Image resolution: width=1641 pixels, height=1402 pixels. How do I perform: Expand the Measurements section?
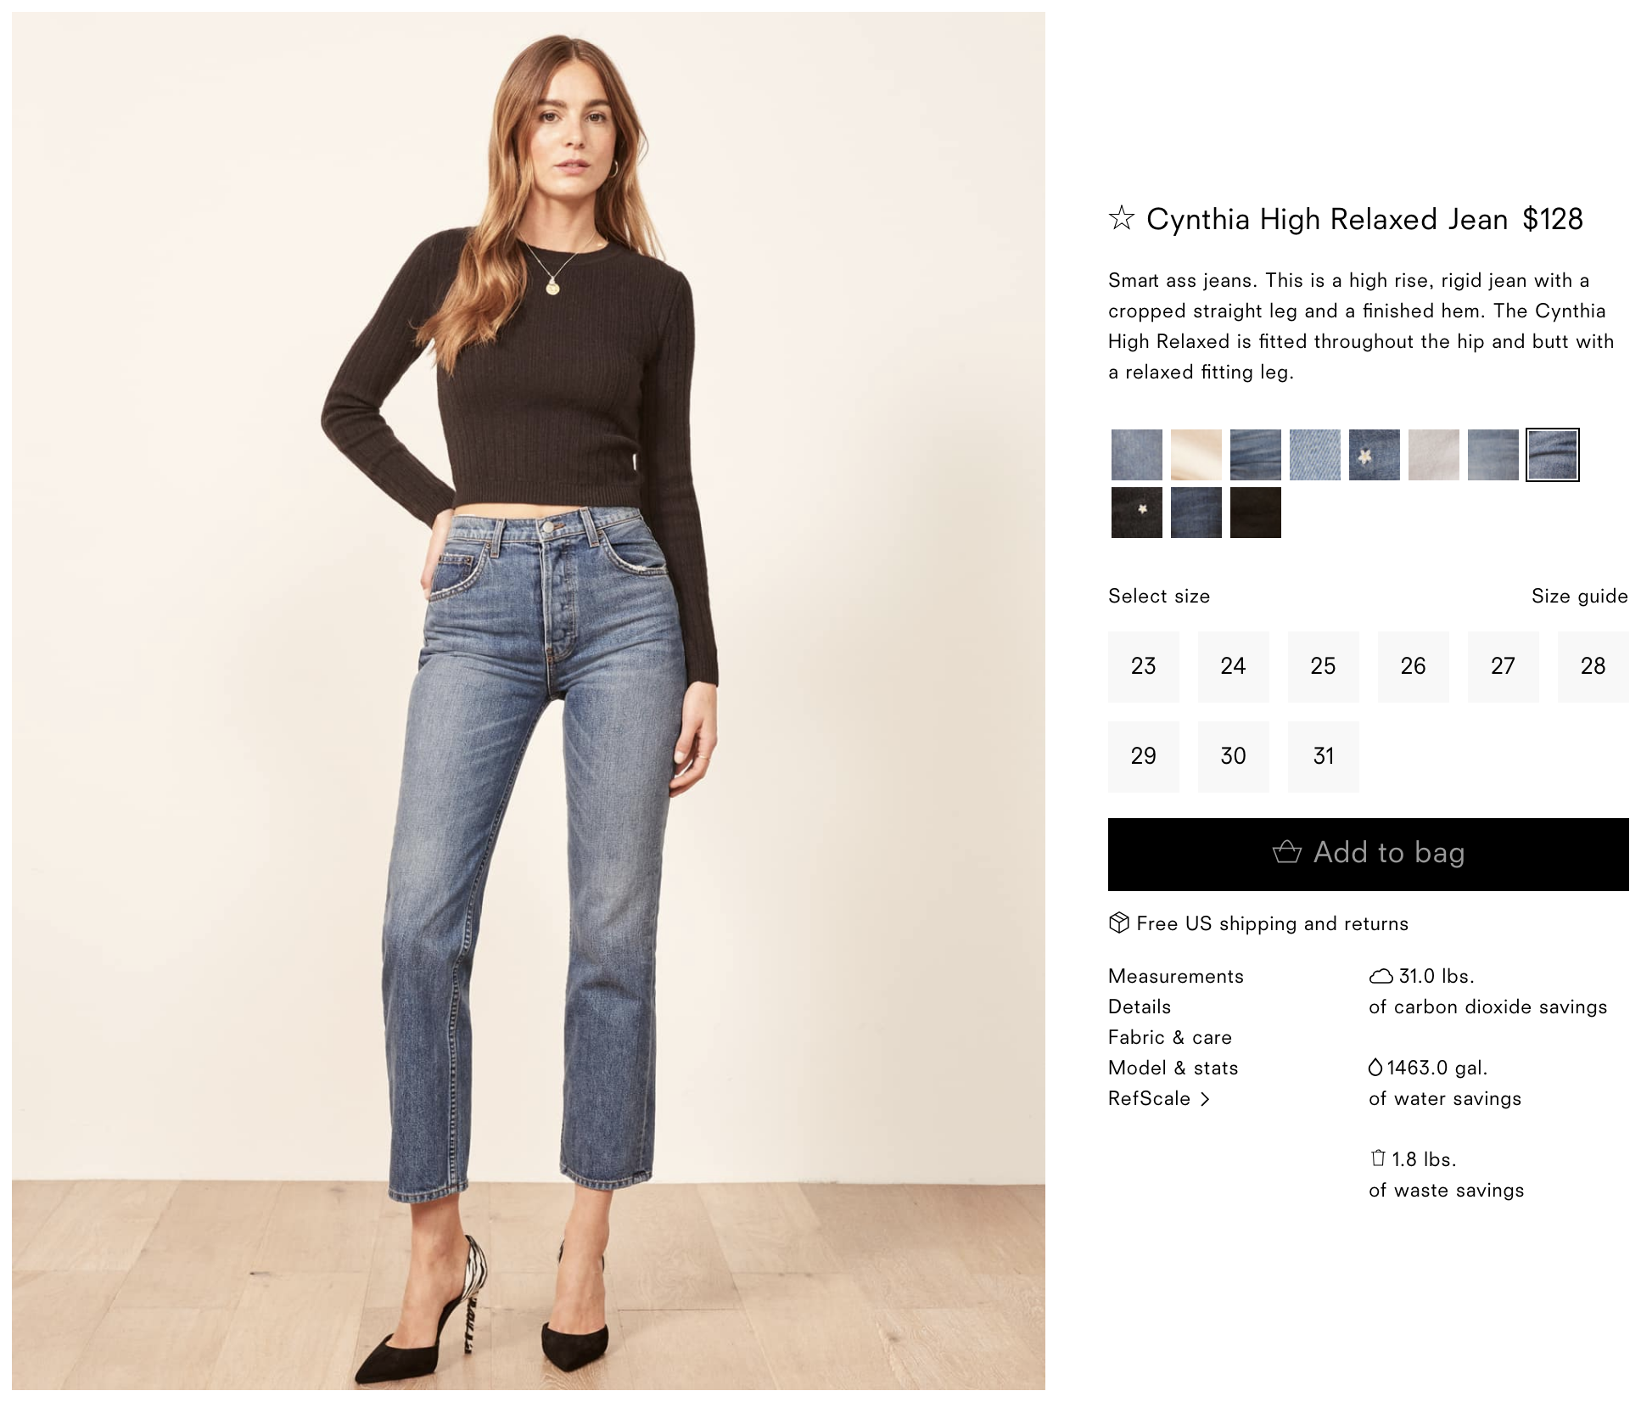click(1175, 976)
